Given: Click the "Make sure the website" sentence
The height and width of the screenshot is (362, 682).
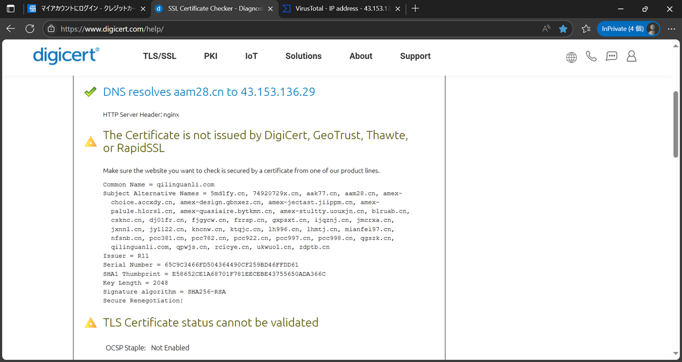Looking at the screenshot, I should coord(241,171).
